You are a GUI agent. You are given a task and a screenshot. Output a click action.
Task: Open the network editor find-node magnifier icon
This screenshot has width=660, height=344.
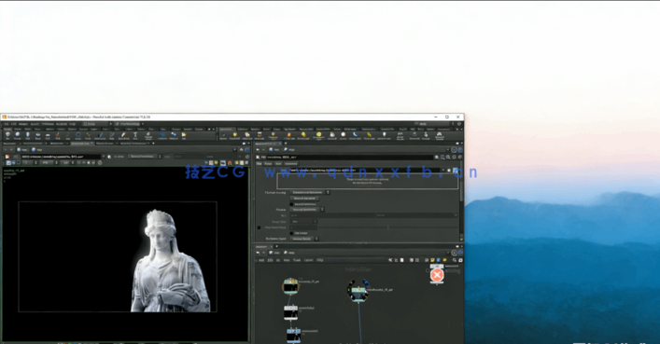tap(455, 260)
